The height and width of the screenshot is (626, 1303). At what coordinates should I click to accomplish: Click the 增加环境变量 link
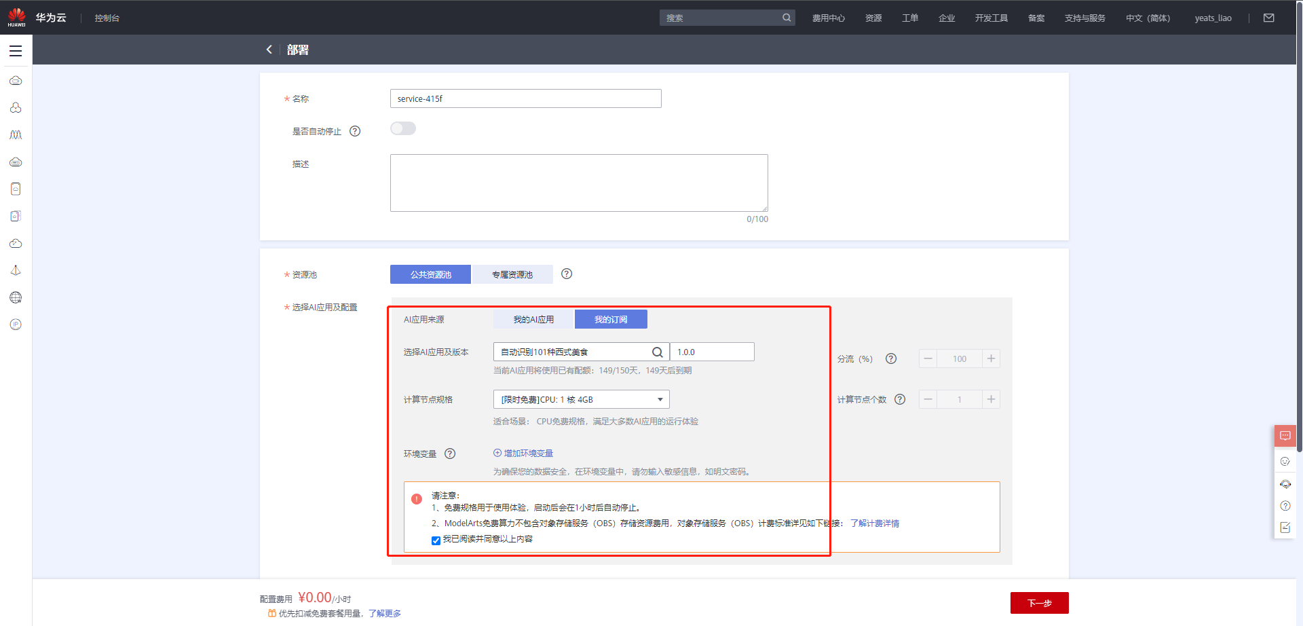click(x=523, y=453)
